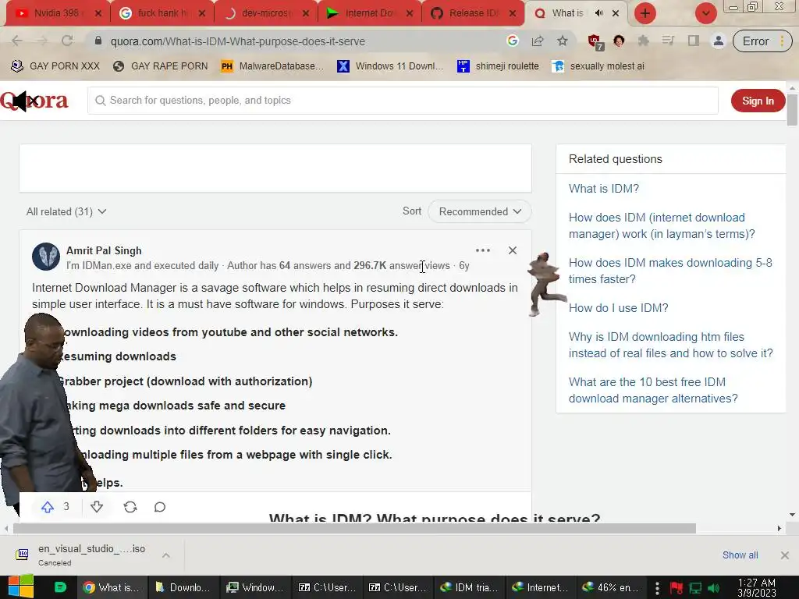The height and width of the screenshot is (599, 799).
Task: Reshare the answer with the arrows icon
Action: tap(130, 507)
